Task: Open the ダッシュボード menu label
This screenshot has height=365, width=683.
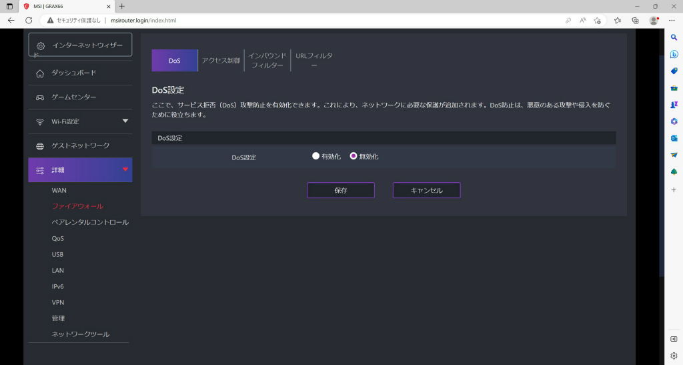Action: (74, 73)
